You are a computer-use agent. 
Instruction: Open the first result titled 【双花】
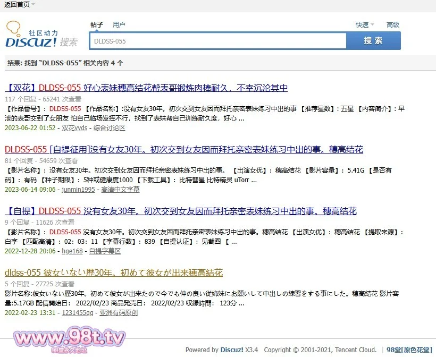click(146, 88)
